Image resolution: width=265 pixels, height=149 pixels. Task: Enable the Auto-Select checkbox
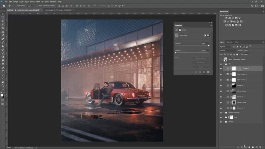point(16,6)
